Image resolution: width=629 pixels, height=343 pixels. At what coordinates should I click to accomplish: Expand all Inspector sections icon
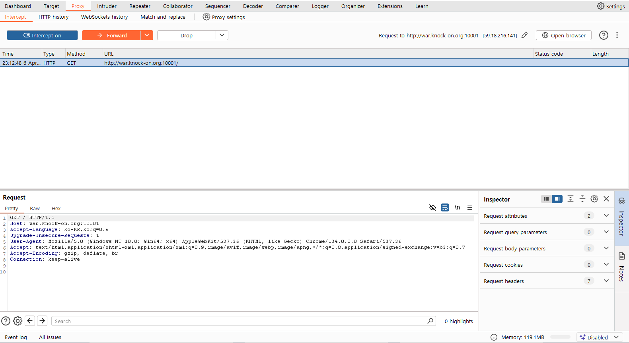point(570,199)
